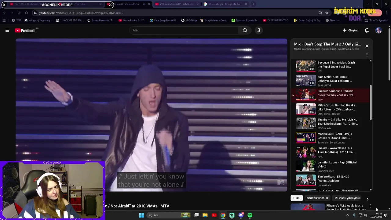Open the Emoji Maker bookmark
This screenshot has width=391, height=220.
point(214,20)
